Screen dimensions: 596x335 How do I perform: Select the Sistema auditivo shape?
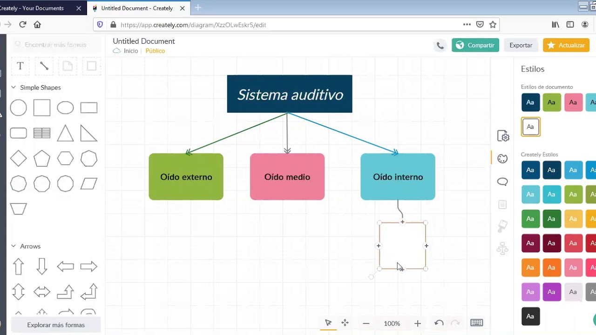pos(290,94)
